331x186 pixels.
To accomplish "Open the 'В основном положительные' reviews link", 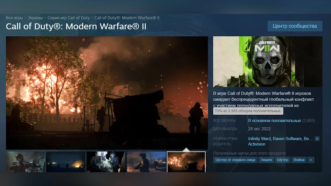I will 274,121.
